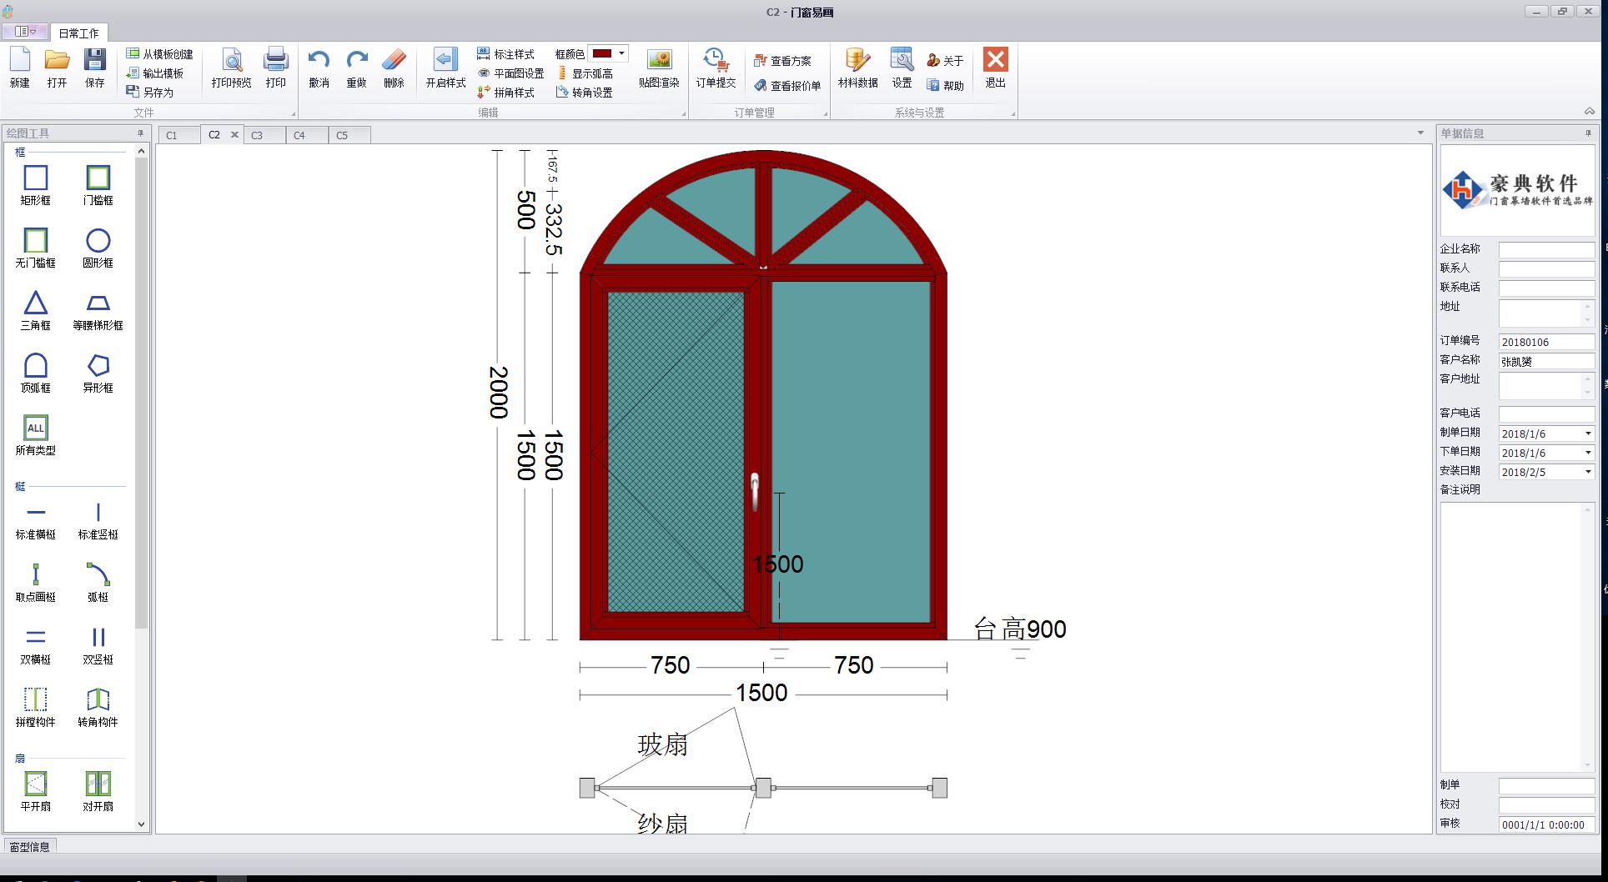The height and width of the screenshot is (882, 1608).
Task: Collapse the ribbon with the arrow
Action: click(x=1589, y=112)
